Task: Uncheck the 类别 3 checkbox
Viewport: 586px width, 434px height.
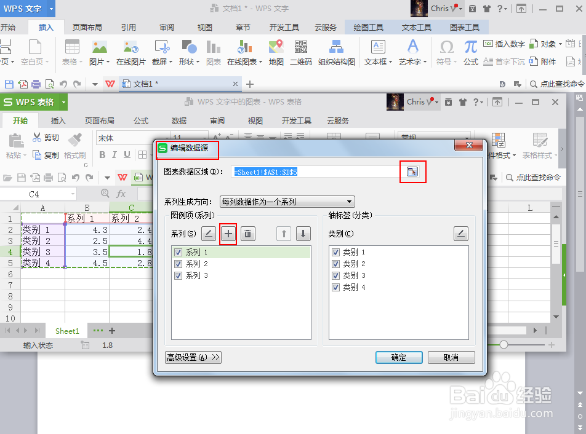Action: click(x=335, y=275)
